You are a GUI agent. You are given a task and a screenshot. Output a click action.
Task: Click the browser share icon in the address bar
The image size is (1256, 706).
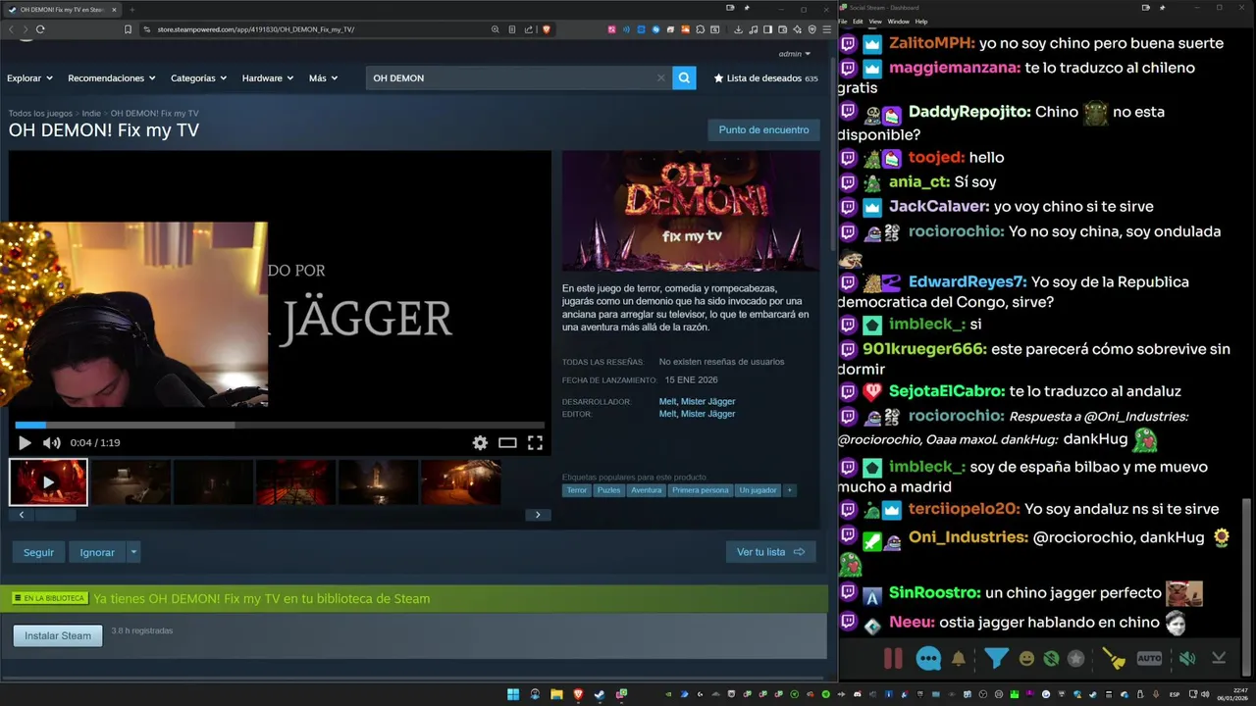[x=529, y=29]
